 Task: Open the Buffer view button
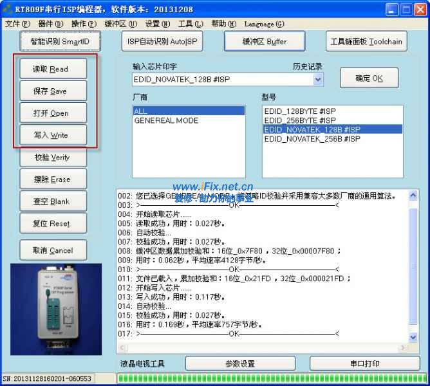264,41
